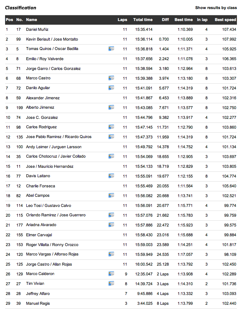
Task: Click Ariadna Alvarado's profile card icon
Action: pyautogui.click(x=111, y=225)
